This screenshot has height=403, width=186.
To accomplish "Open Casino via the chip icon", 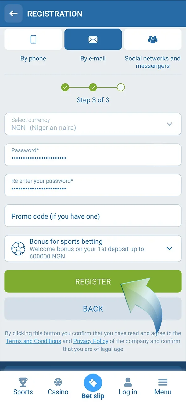I will [58, 382].
